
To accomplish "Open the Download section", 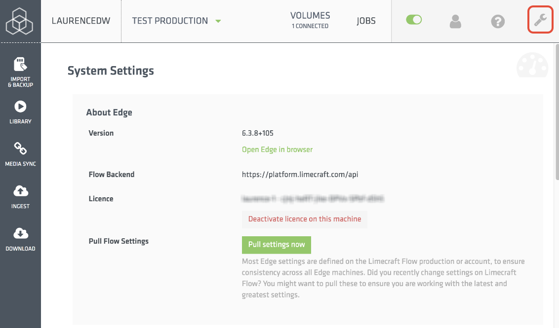I will tap(20, 239).
